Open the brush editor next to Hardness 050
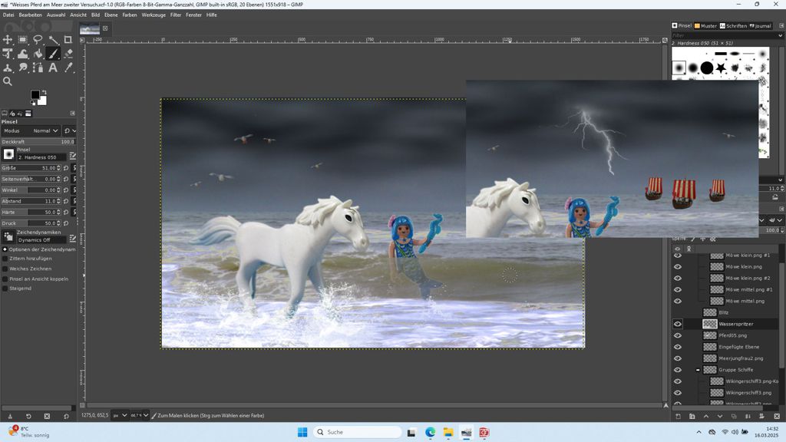 (73, 157)
